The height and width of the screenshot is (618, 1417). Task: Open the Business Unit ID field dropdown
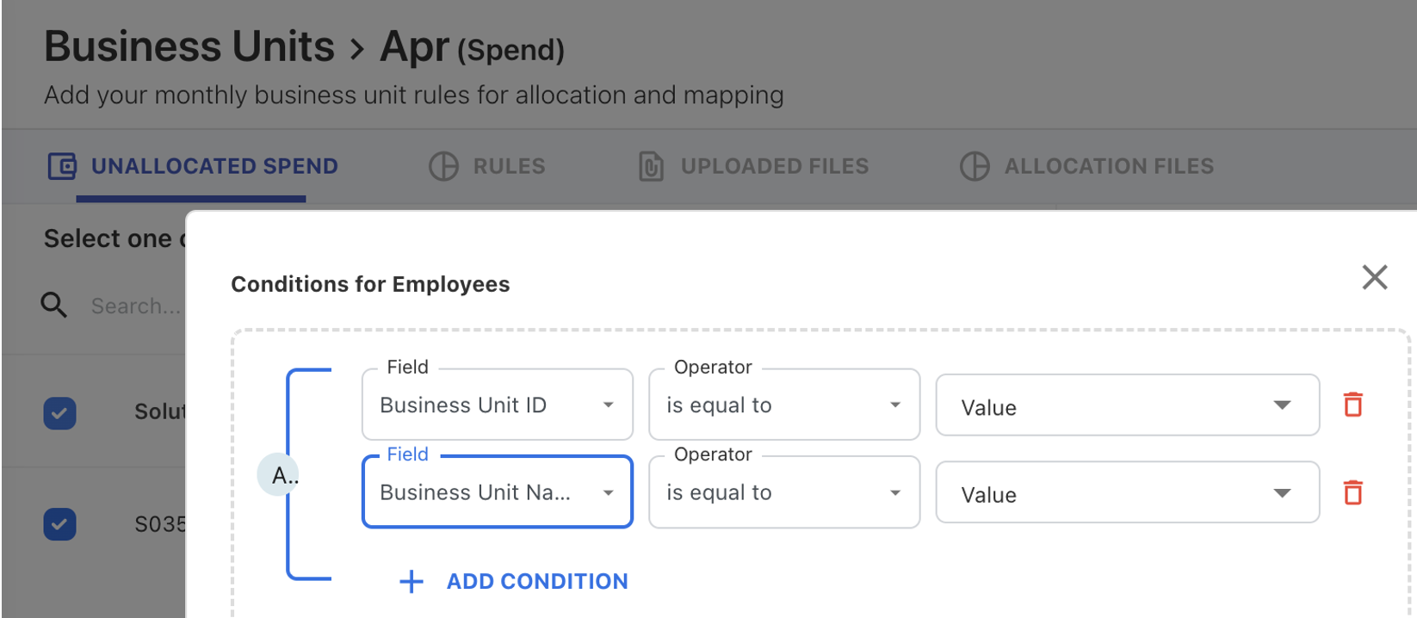tap(497, 405)
